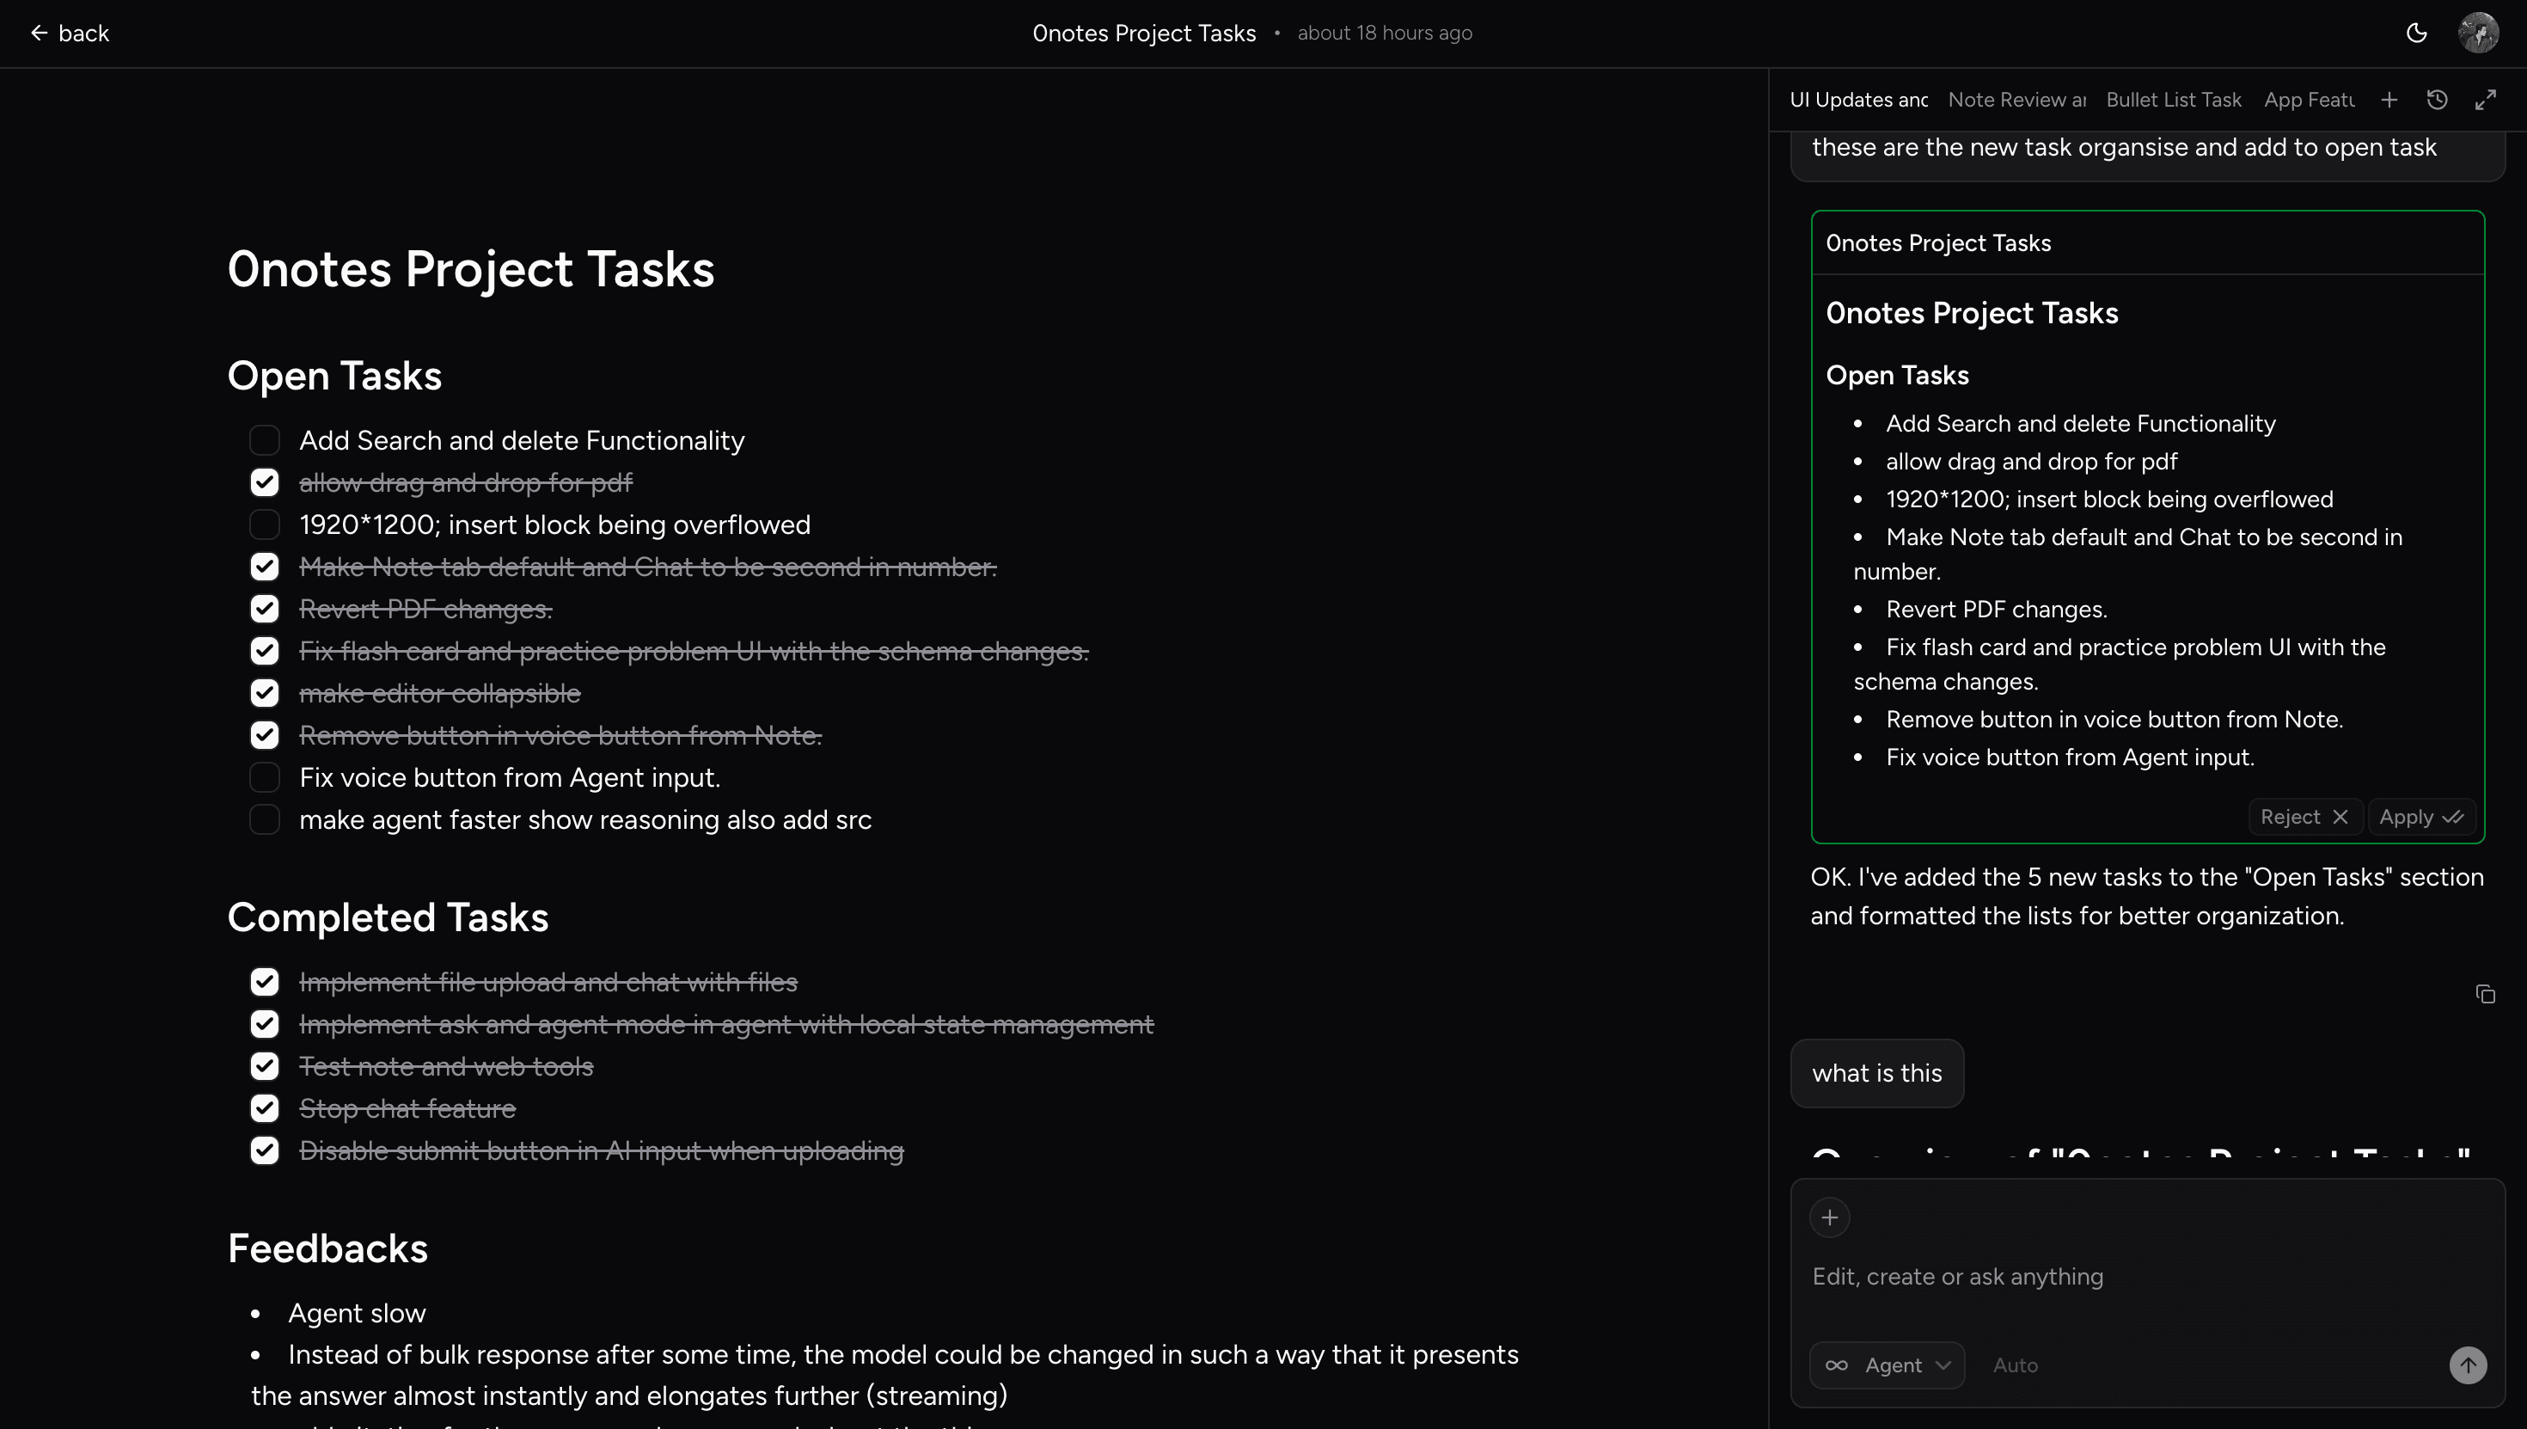Viewport: 2527px width, 1429px height.
Task: Open the Auto model selector
Action: (2015, 1365)
